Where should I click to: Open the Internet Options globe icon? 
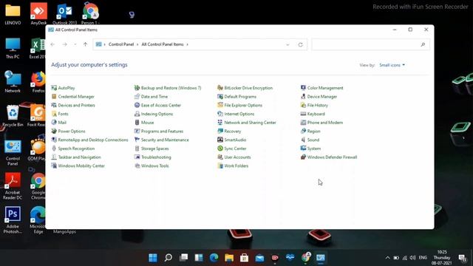pos(220,114)
